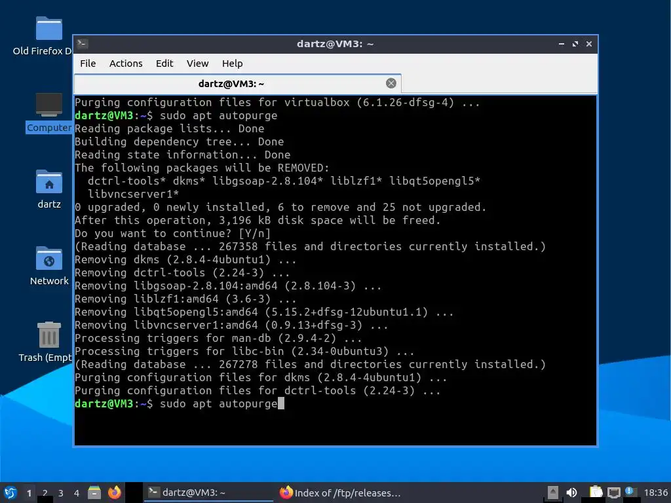
Task: Maximize the terminal window
Action: [x=575, y=44]
